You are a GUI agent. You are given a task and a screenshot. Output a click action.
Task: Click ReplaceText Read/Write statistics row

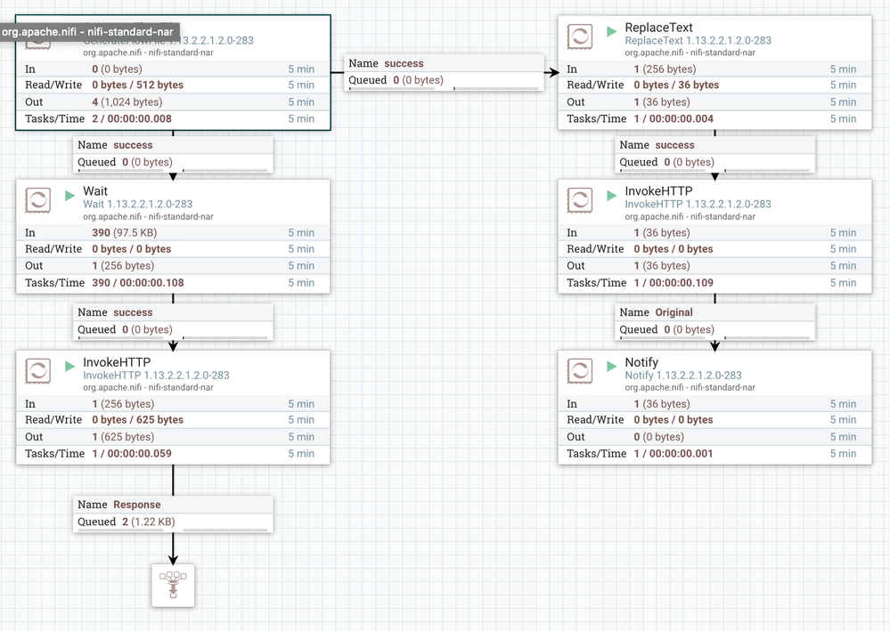(715, 85)
